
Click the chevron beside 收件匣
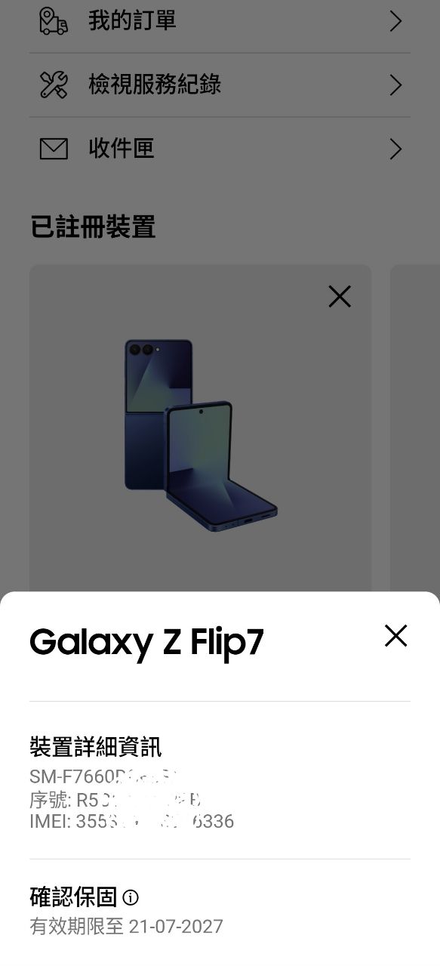pyautogui.click(x=395, y=150)
